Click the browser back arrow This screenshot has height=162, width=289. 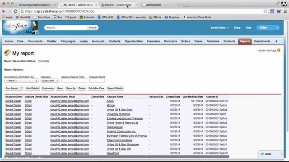[x=4, y=11]
